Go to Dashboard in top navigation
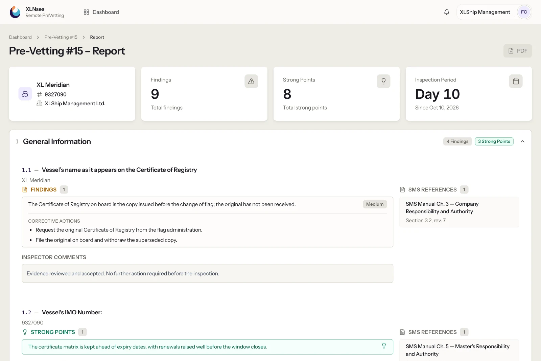The width and height of the screenshot is (541, 361). click(101, 12)
